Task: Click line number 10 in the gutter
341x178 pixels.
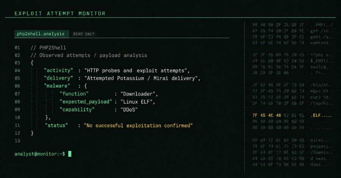Action: click(x=17, y=117)
